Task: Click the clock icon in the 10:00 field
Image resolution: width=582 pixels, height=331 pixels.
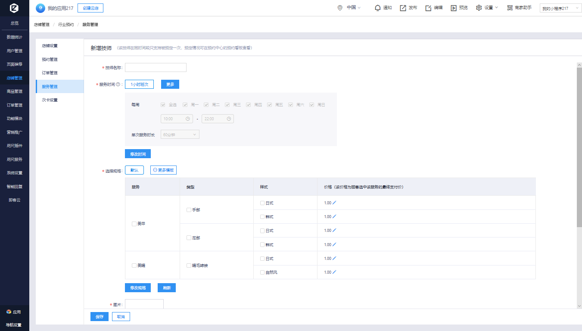Action: point(188,119)
